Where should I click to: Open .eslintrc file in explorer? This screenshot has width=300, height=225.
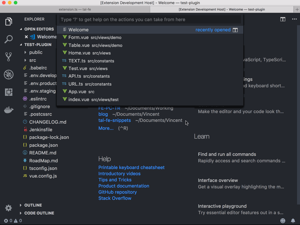pyautogui.click(x=38, y=99)
